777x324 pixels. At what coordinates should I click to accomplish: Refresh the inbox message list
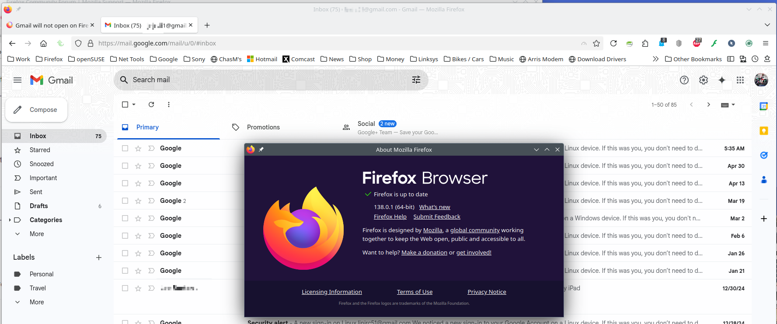pyautogui.click(x=151, y=105)
